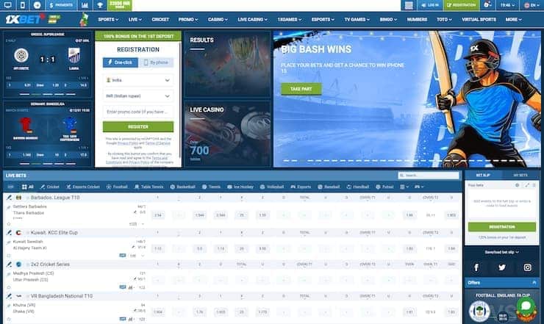Expand the Sports menu

point(108,19)
